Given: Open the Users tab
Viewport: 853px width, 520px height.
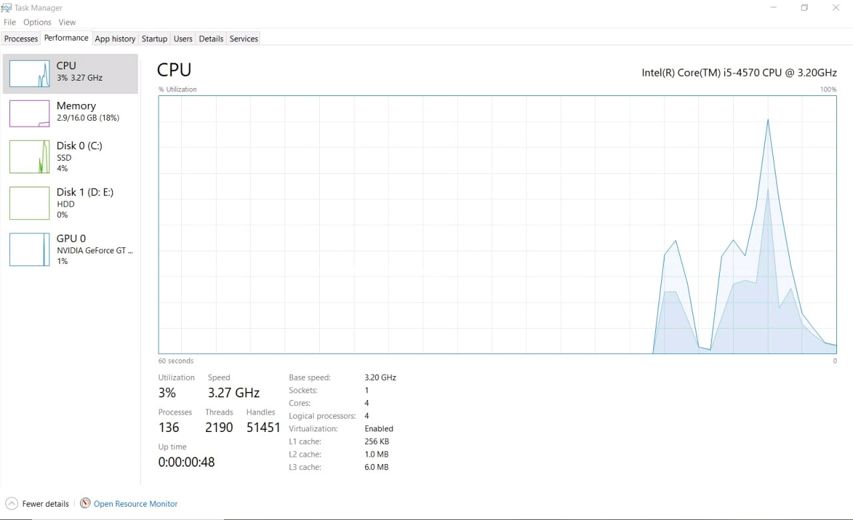Looking at the screenshot, I should [x=183, y=39].
